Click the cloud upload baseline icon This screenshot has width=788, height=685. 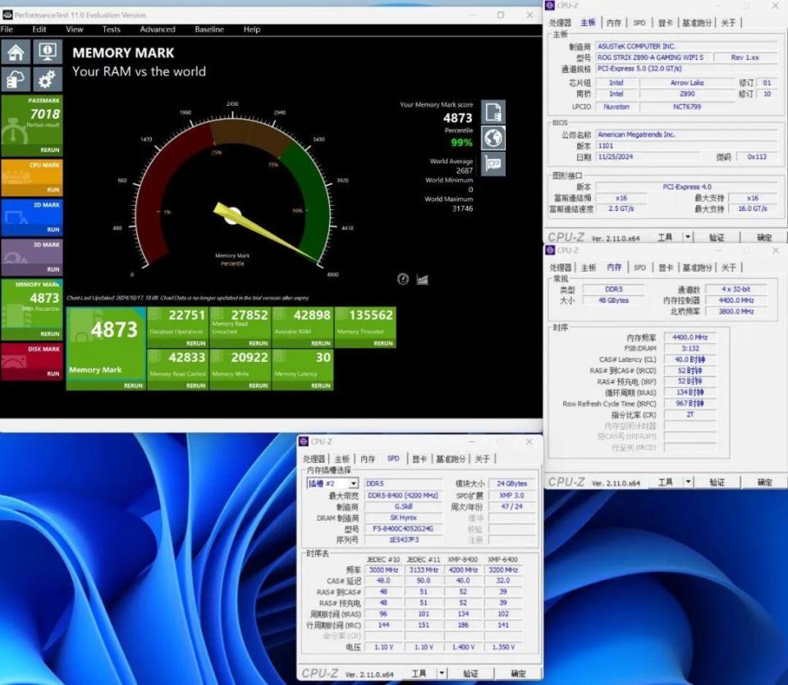click(x=14, y=79)
